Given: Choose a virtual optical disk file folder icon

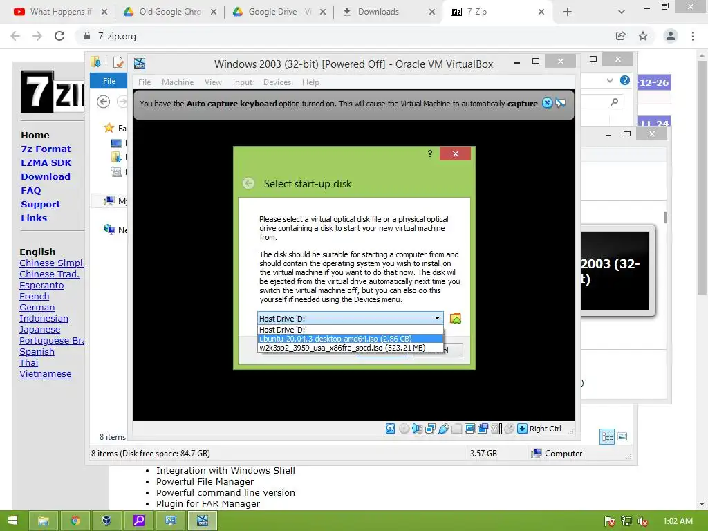Looking at the screenshot, I should (x=456, y=318).
